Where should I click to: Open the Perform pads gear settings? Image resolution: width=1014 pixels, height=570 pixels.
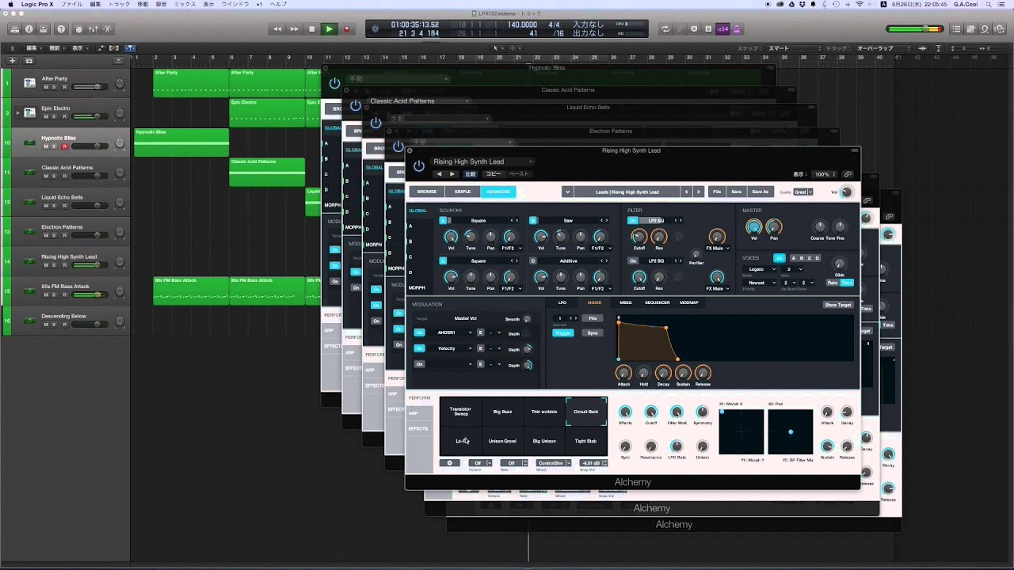(x=449, y=463)
